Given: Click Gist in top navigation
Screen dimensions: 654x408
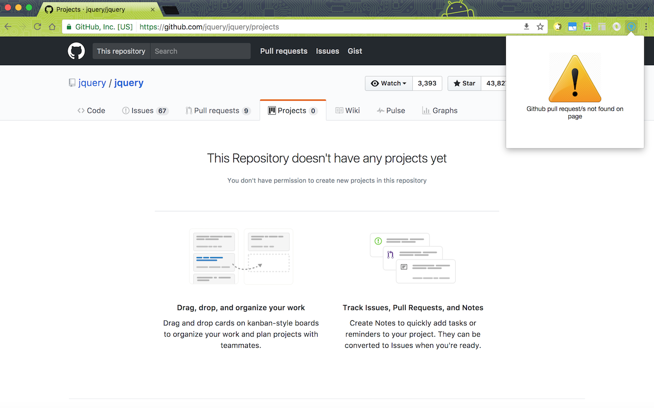Looking at the screenshot, I should [355, 51].
